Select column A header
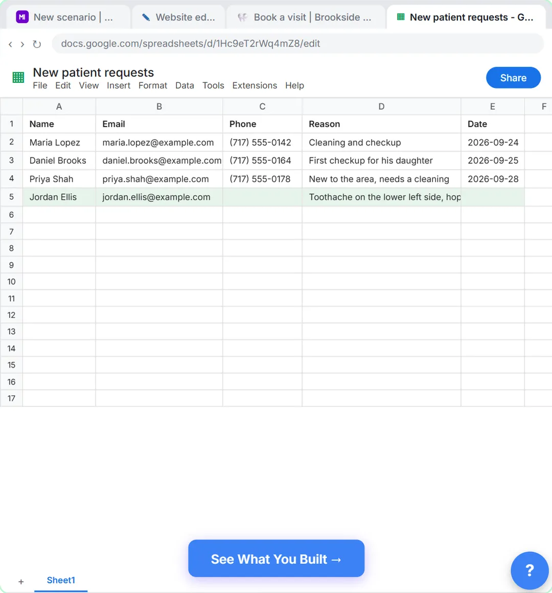The height and width of the screenshot is (593, 552). tap(59, 107)
